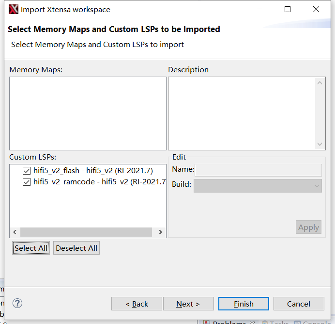Click Description scrollbar down arrow

pos(320,144)
